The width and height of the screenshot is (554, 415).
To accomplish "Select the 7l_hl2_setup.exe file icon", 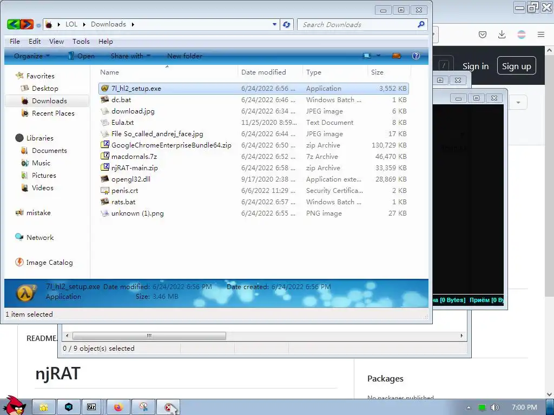I will pos(104,88).
